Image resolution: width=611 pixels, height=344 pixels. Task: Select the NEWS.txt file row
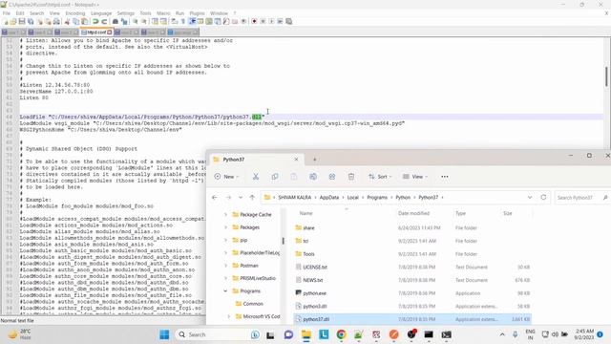[413, 280]
